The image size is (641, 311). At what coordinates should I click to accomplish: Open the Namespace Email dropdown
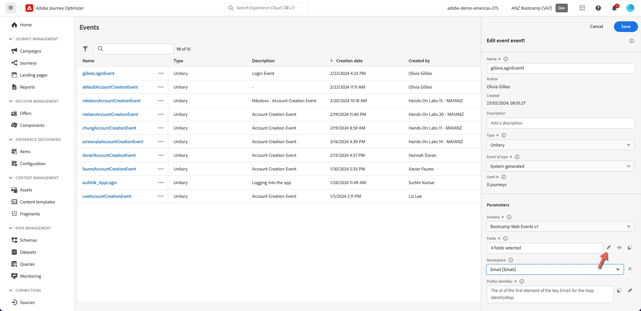pyautogui.click(x=555, y=269)
